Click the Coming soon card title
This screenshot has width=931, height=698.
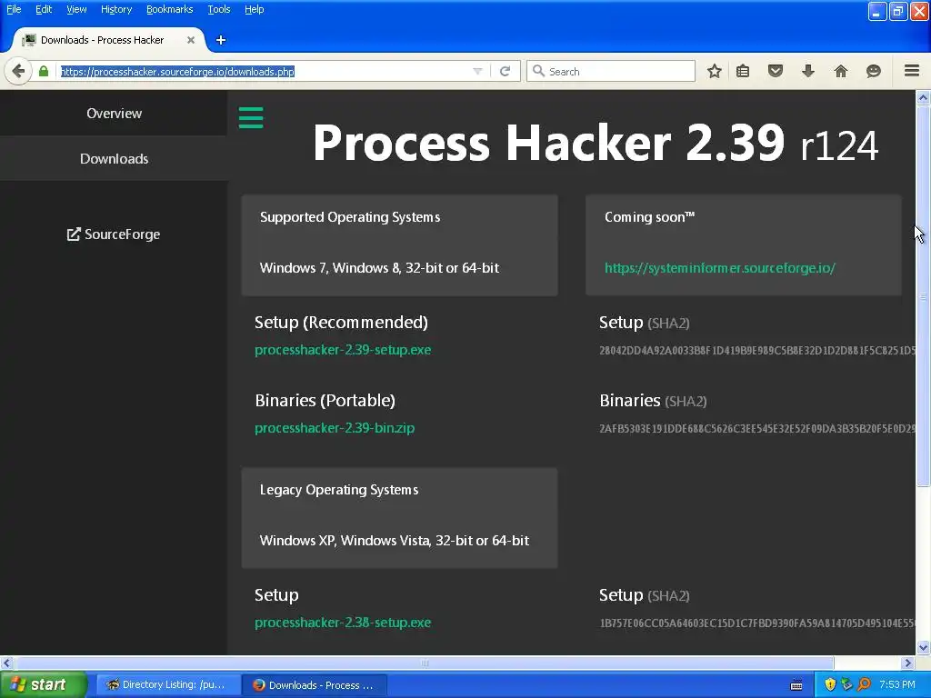coord(649,217)
